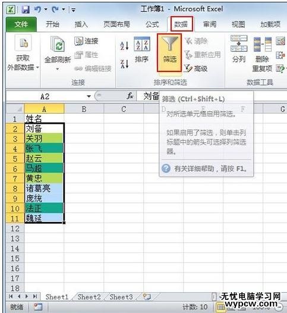Click cell containing 赵云
This screenshot has height=313, width=287.
pos(44,158)
